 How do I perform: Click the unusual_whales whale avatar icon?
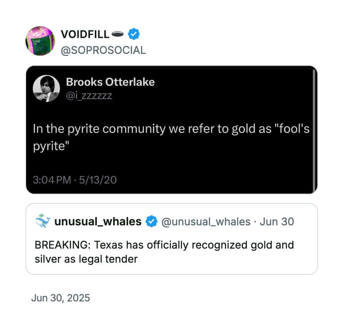43,221
